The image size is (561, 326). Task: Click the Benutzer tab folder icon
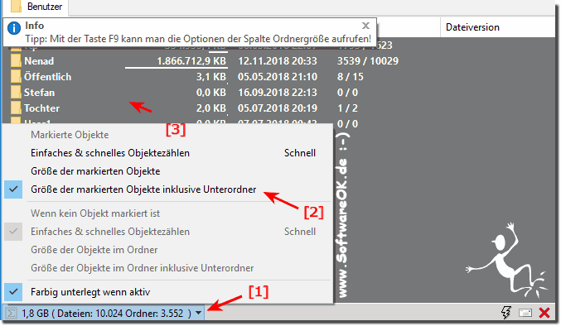(x=16, y=7)
